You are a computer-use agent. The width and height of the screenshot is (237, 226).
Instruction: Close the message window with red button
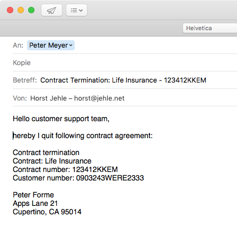point(10,10)
